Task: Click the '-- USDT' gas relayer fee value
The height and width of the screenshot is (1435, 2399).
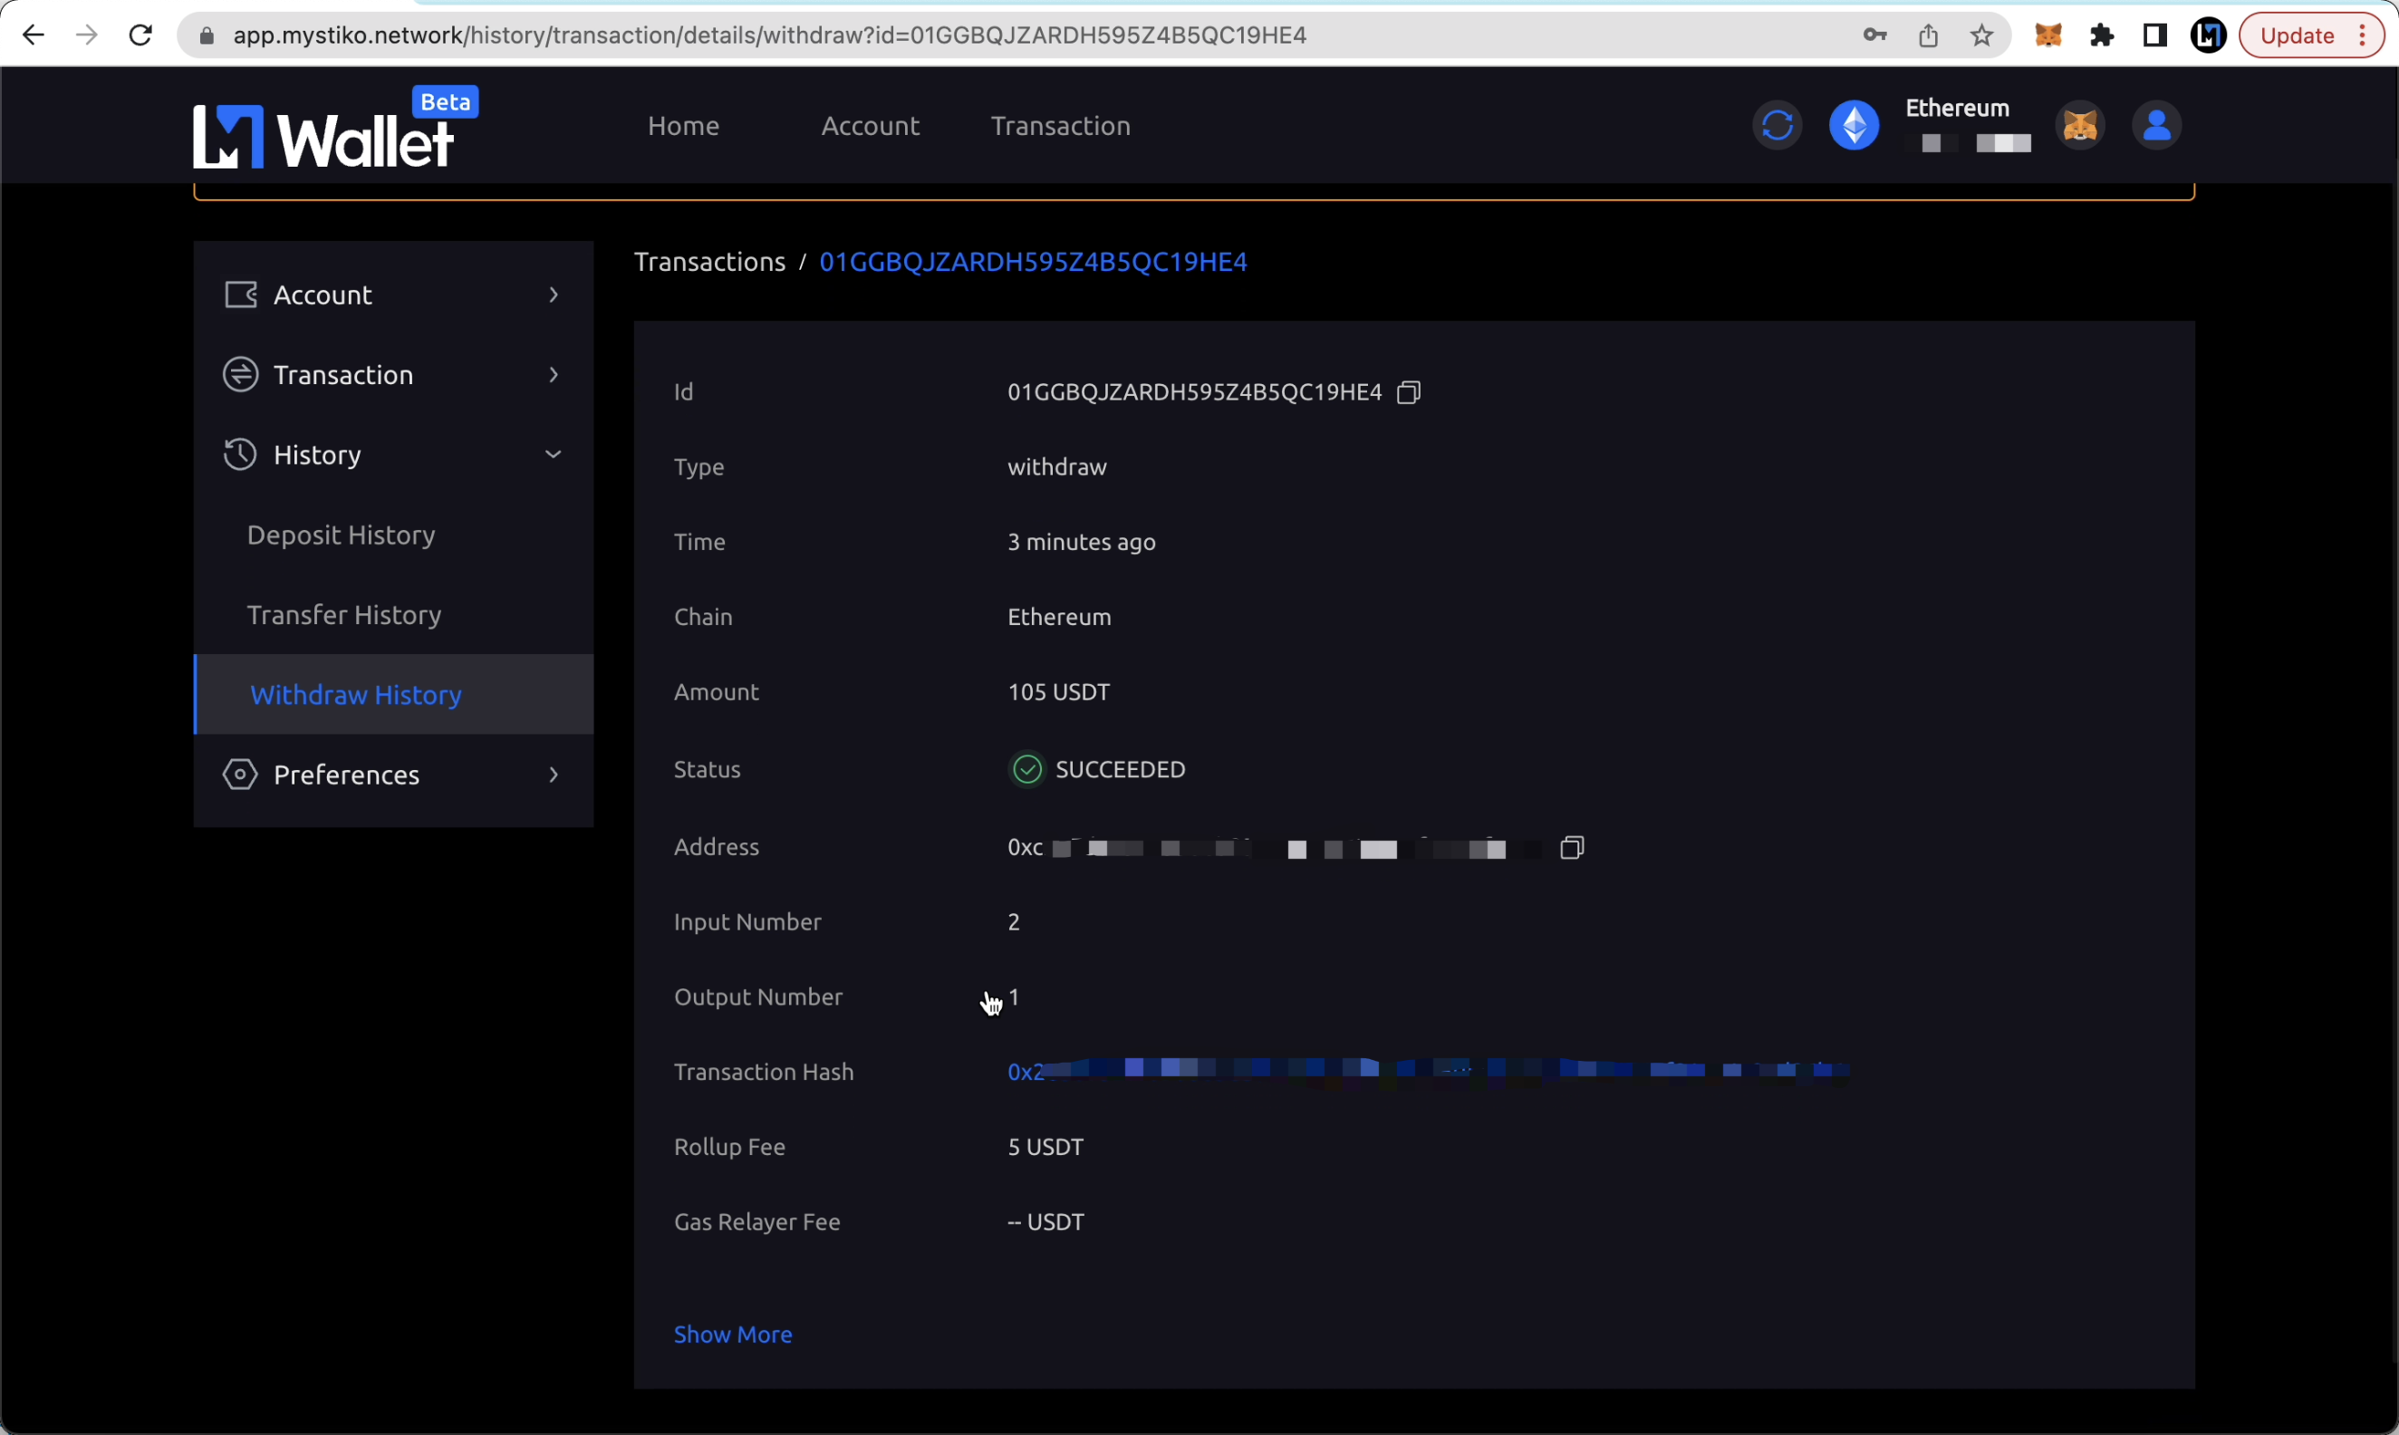Action: [x=1045, y=1222]
